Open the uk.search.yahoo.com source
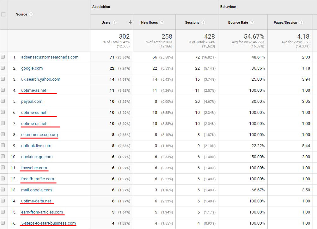 pyautogui.click(x=41, y=79)
